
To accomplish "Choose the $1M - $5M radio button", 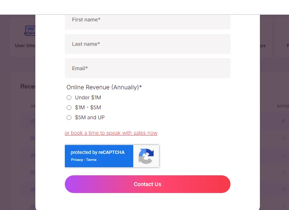I will [69, 108].
